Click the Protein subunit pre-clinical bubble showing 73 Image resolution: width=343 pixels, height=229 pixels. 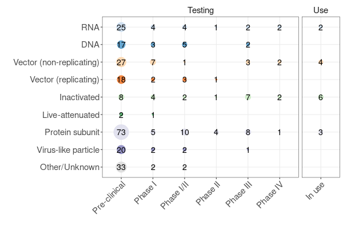click(x=121, y=132)
